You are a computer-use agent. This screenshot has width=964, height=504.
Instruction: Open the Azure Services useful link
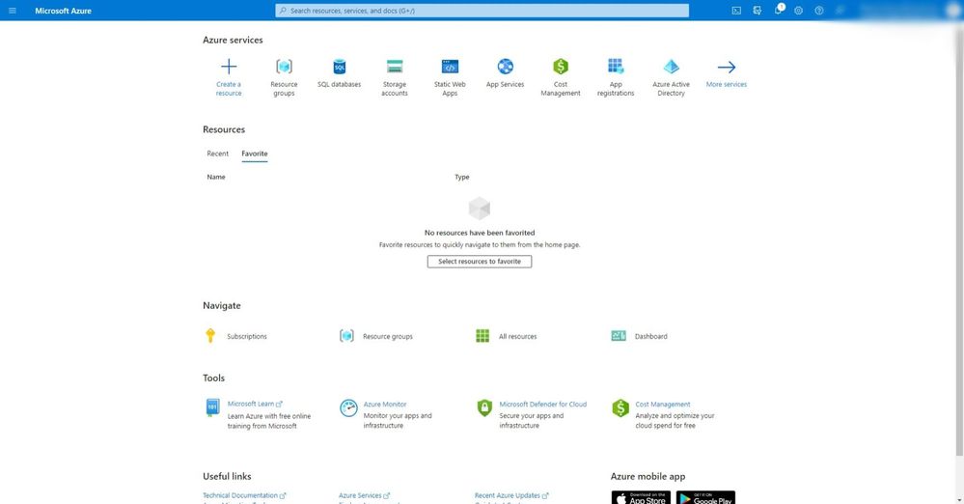click(x=364, y=495)
